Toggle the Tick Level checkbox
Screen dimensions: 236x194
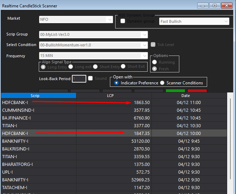coord(153,44)
